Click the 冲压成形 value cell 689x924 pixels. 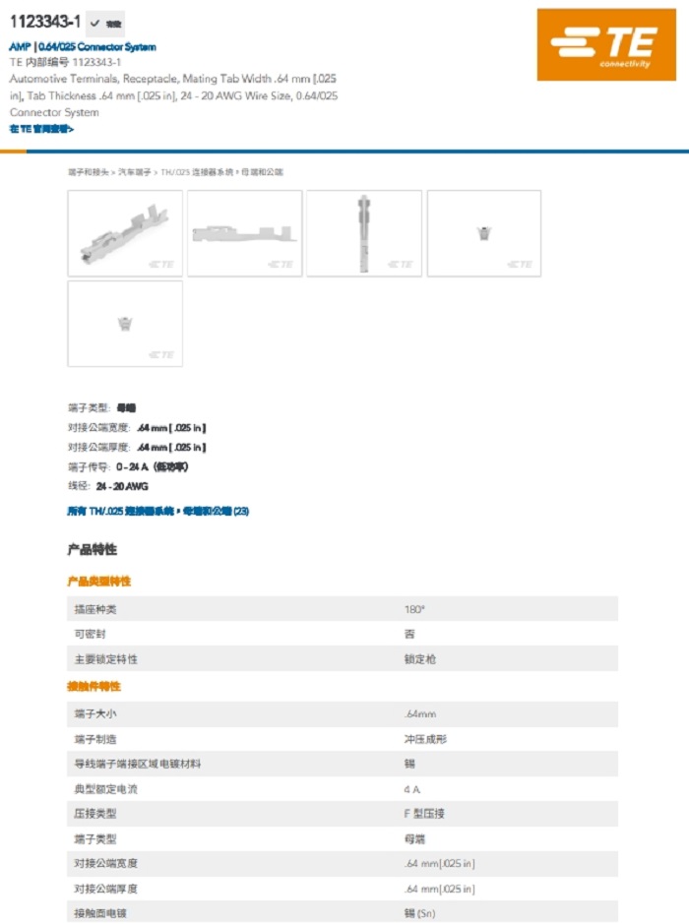pyautogui.click(x=425, y=739)
